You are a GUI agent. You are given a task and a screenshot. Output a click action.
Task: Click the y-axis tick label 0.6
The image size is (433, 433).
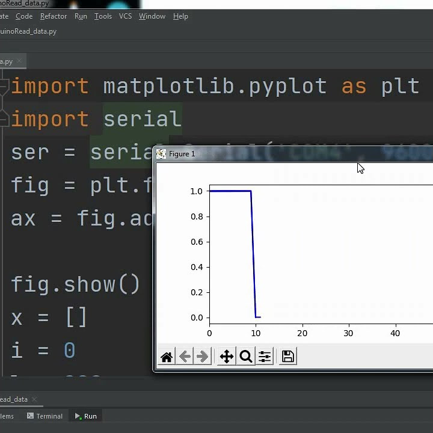coord(197,242)
